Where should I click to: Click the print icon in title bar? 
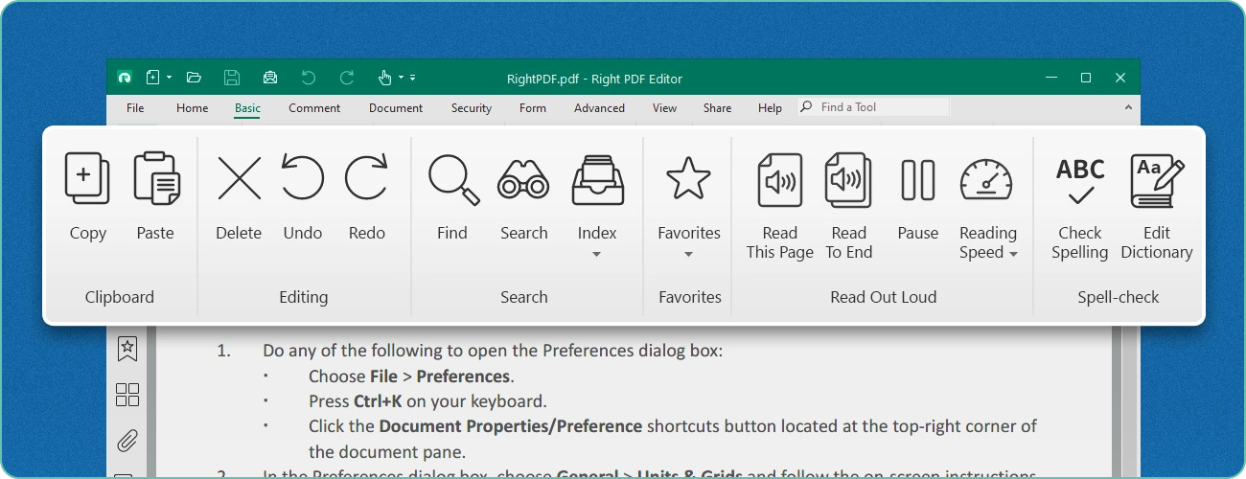click(x=270, y=78)
